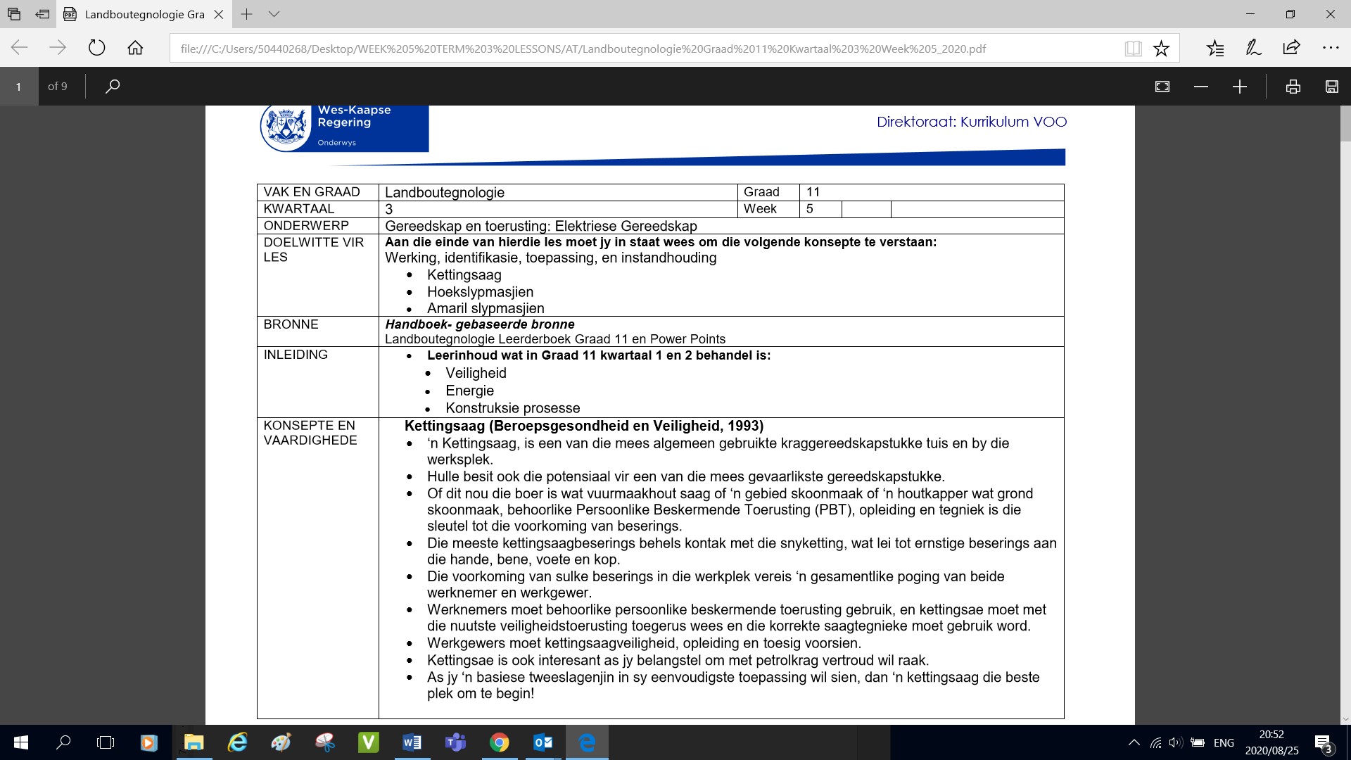Click the 'Energie' bullet item
The width and height of the screenshot is (1351, 760).
(469, 391)
